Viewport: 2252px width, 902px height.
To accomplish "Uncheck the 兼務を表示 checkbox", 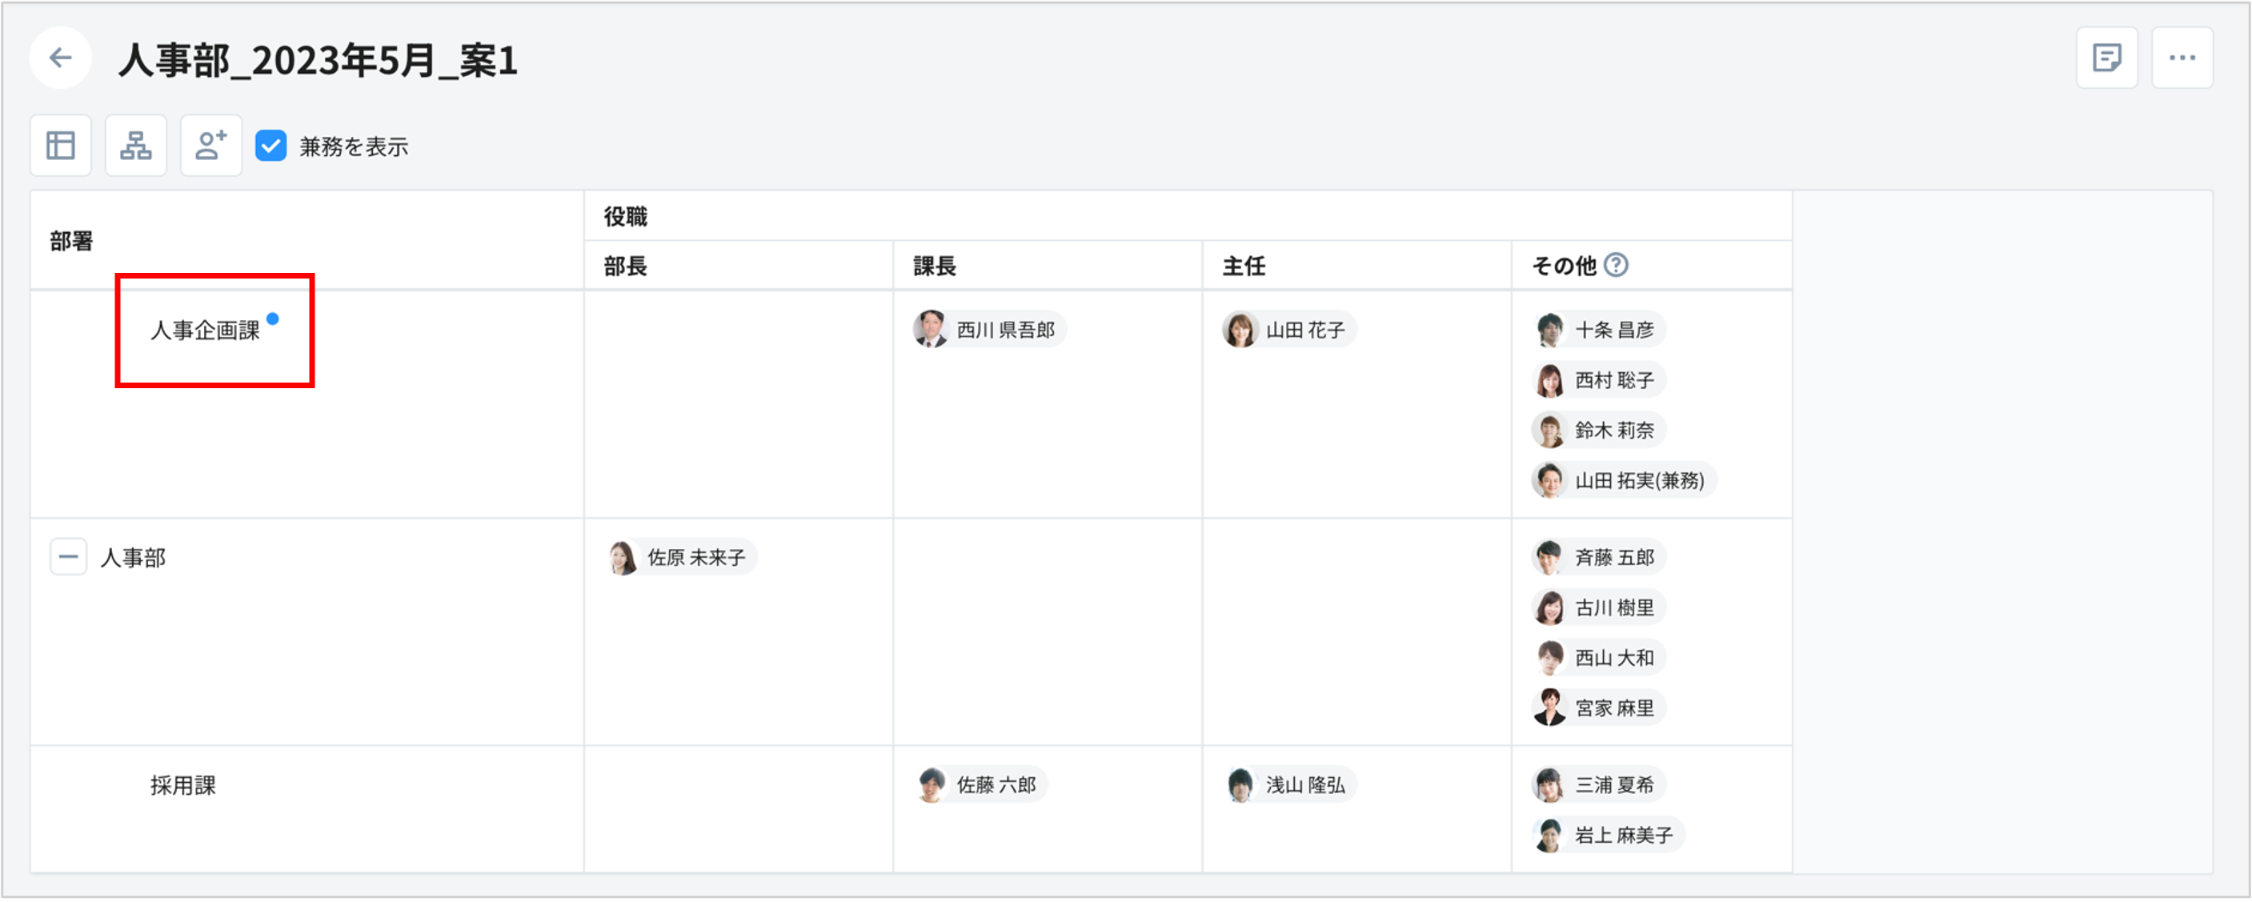I will click(271, 146).
